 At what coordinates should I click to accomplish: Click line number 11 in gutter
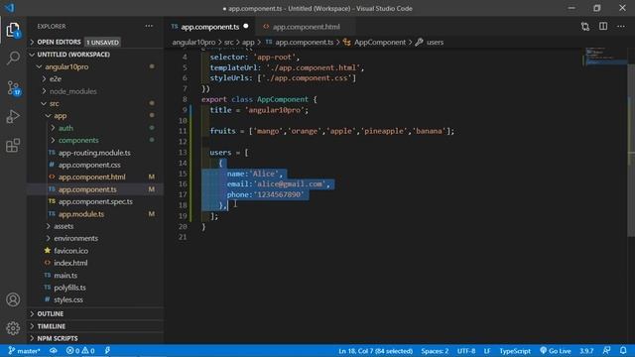pos(183,131)
